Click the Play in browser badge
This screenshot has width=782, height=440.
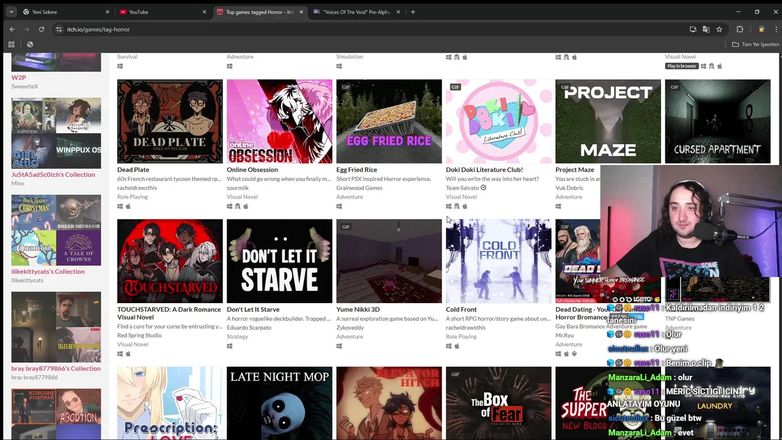(x=681, y=66)
